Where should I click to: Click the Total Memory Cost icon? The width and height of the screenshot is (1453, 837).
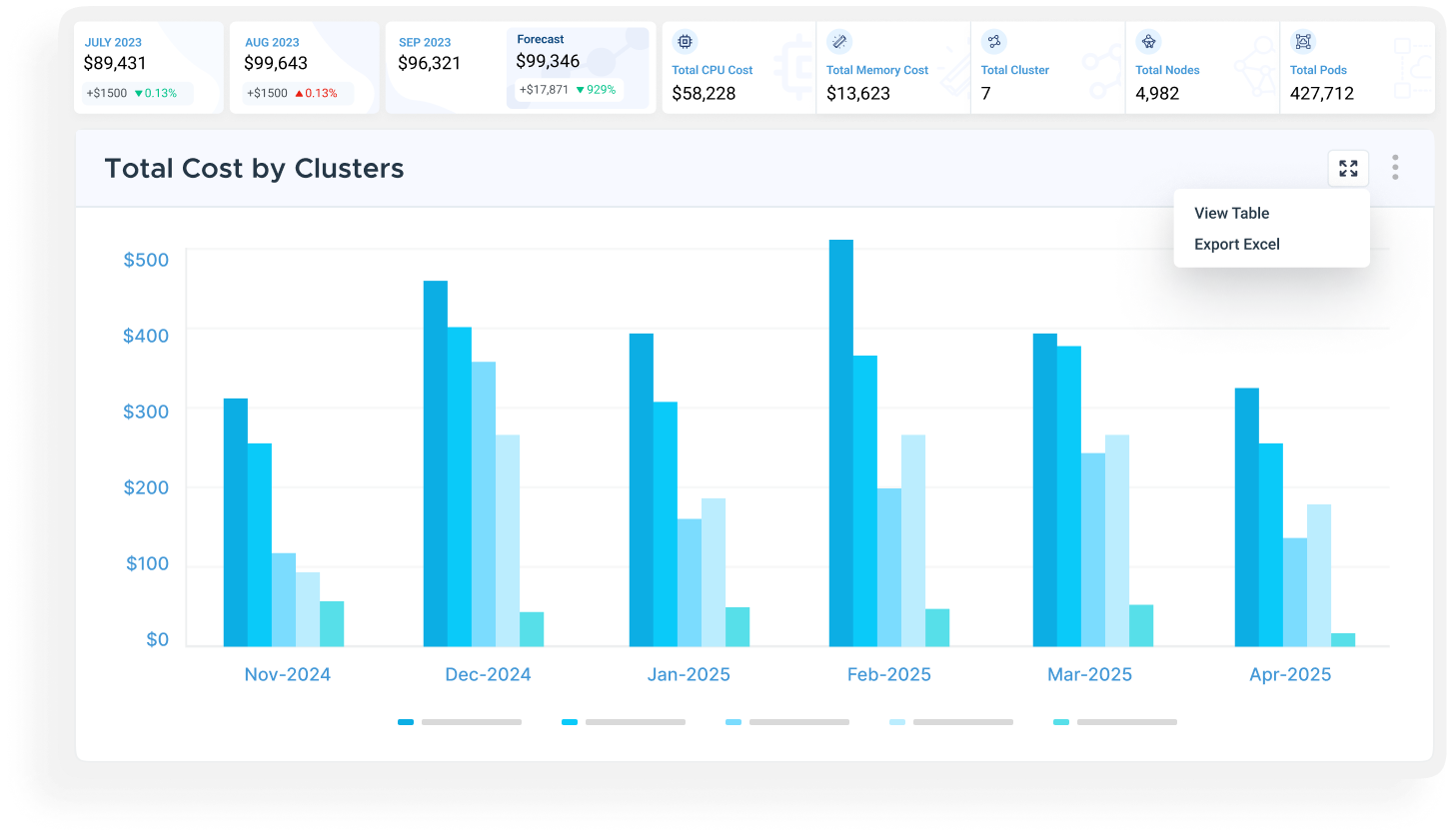click(x=839, y=42)
